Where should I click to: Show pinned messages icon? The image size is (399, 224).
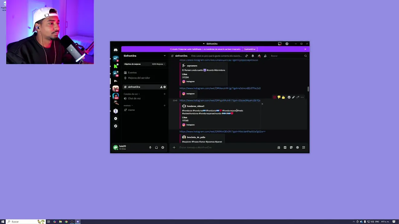click(259, 56)
